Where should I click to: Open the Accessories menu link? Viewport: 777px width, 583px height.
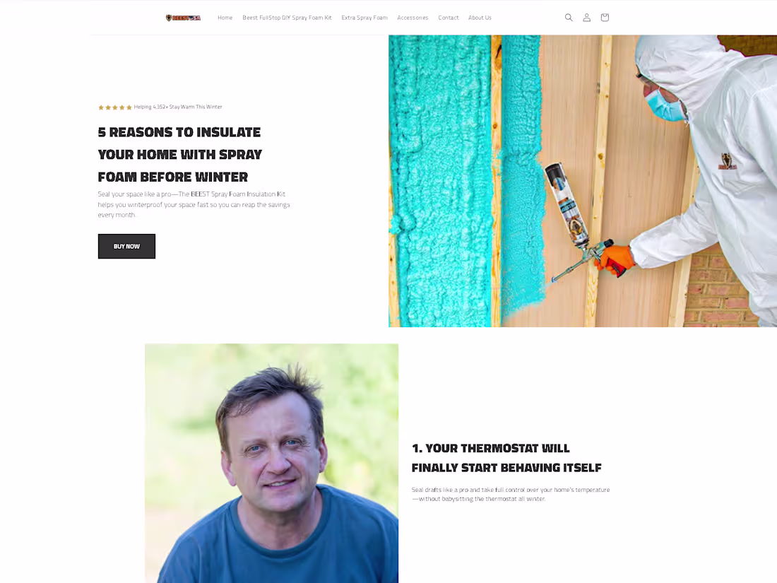point(413,18)
